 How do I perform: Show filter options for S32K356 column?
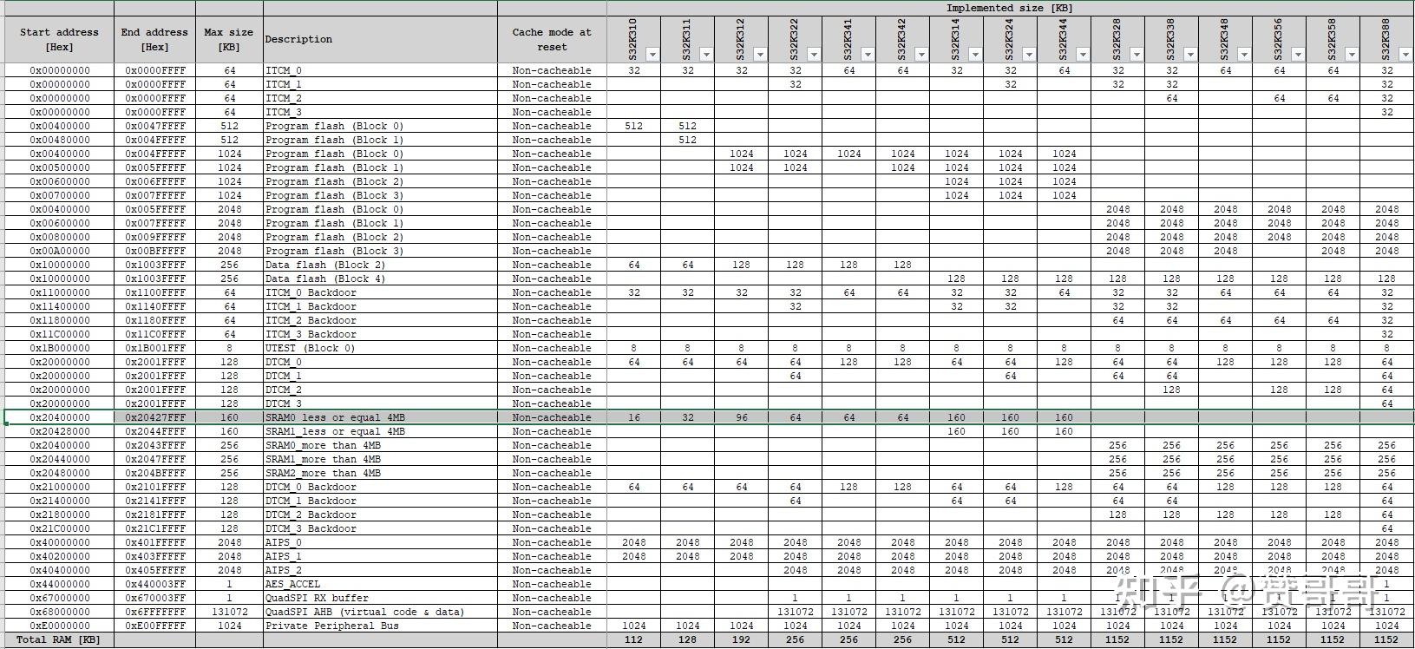pyautogui.click(x=1298, y=55)
